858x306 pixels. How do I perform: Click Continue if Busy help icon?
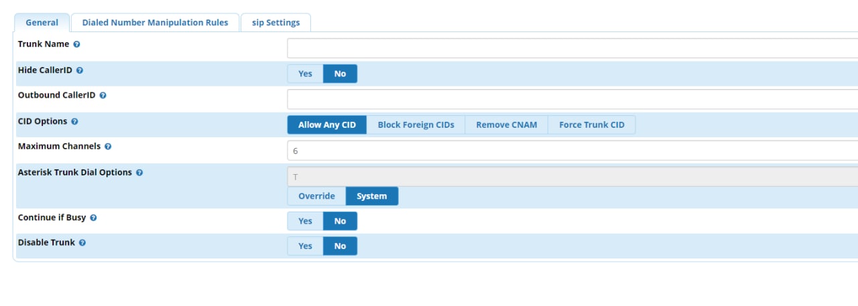tap(93, 218)
